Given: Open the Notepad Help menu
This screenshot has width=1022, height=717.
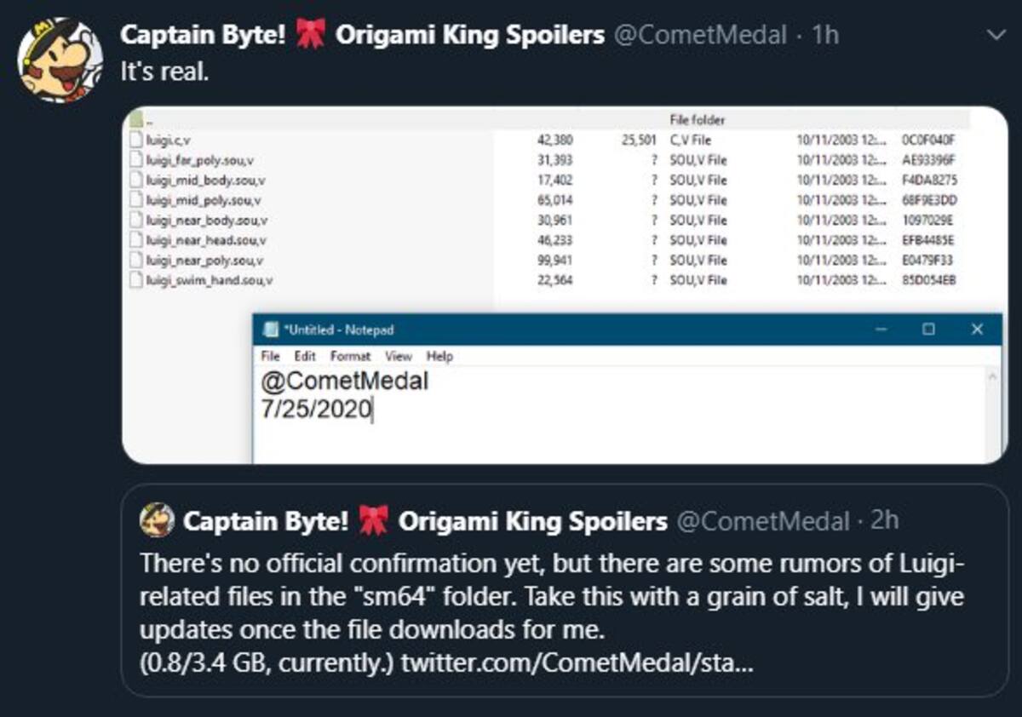Looking at the screenshot, I should point(439,356).
